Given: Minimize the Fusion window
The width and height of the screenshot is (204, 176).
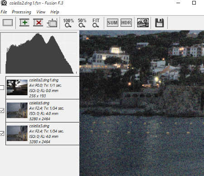Looking at the screenshot, I should click(178, 3).
